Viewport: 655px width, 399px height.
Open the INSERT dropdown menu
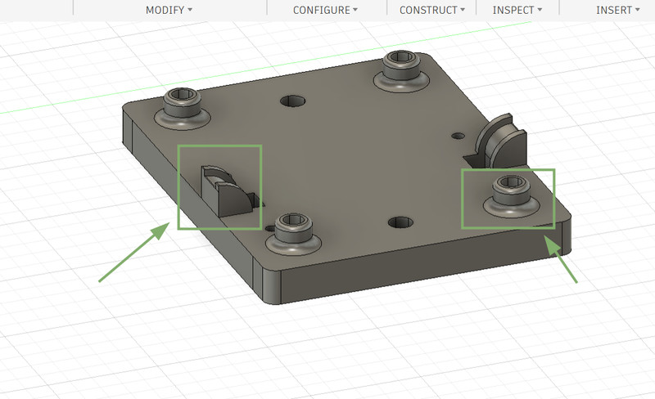point(617,10)
